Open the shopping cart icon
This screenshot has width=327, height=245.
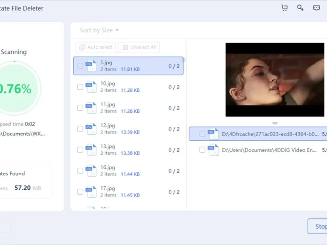coord(284,8)
